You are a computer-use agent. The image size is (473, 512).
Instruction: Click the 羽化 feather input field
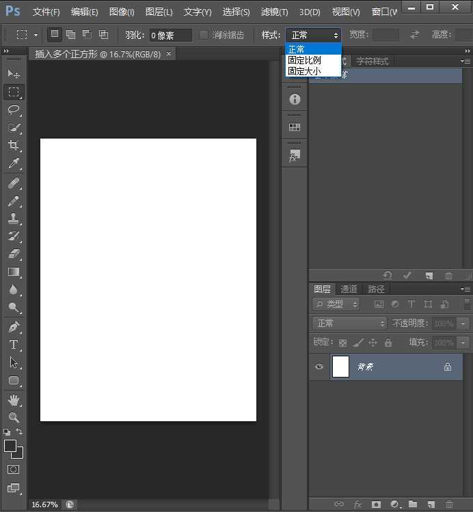(x=170, y=35)
